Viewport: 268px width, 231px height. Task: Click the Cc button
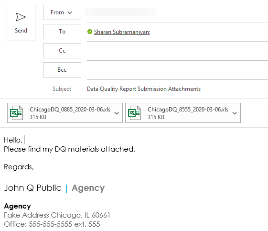click(62, 51)
